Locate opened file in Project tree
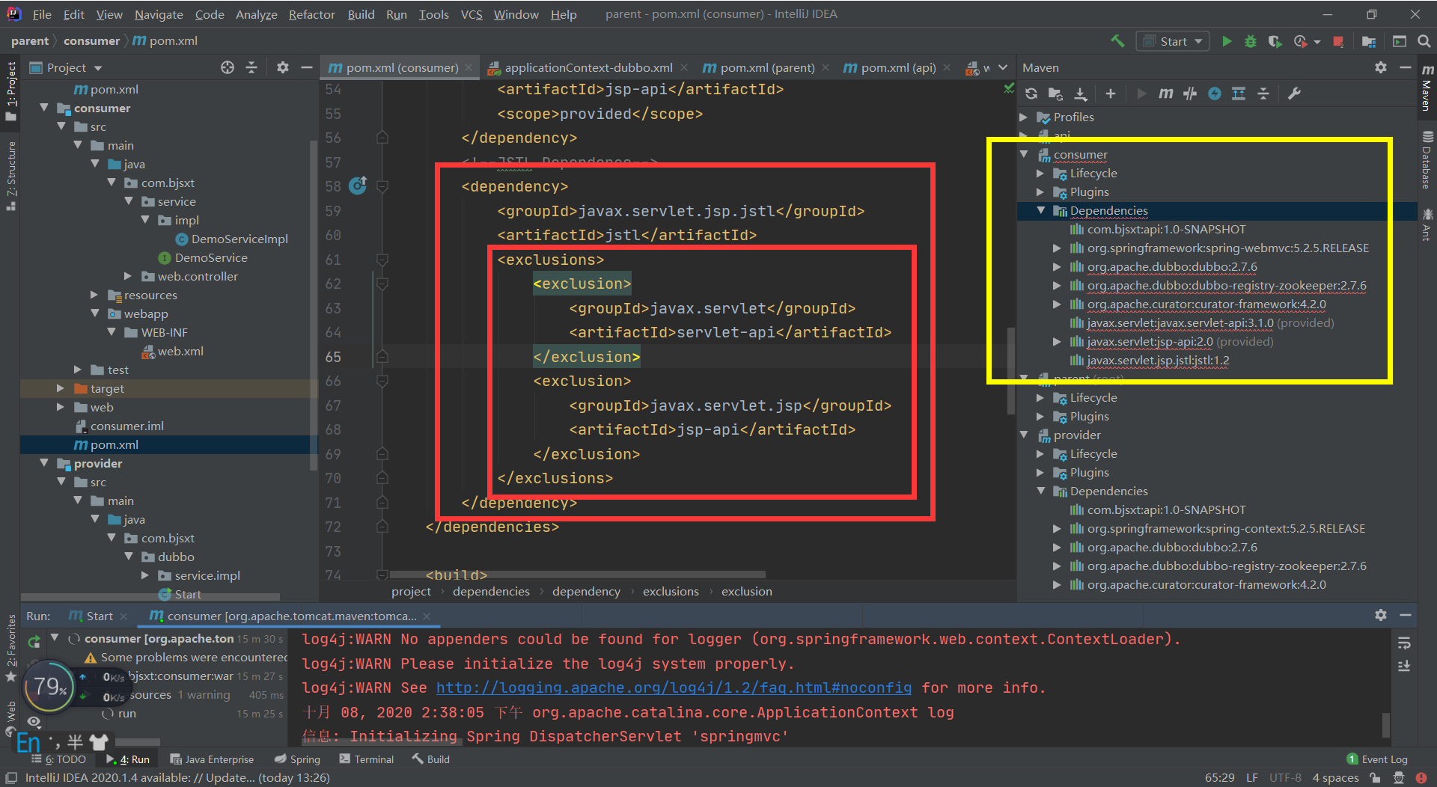 point(228,67)
